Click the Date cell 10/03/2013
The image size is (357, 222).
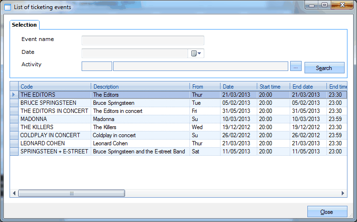pyautogui.click(x=239, y=119)
